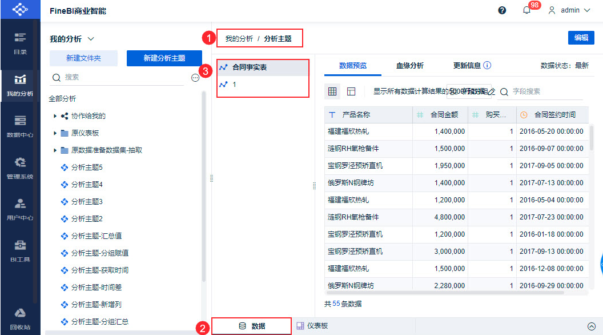
Task: Open 分析主题4 in the tree
Action: tap(87, 185)
